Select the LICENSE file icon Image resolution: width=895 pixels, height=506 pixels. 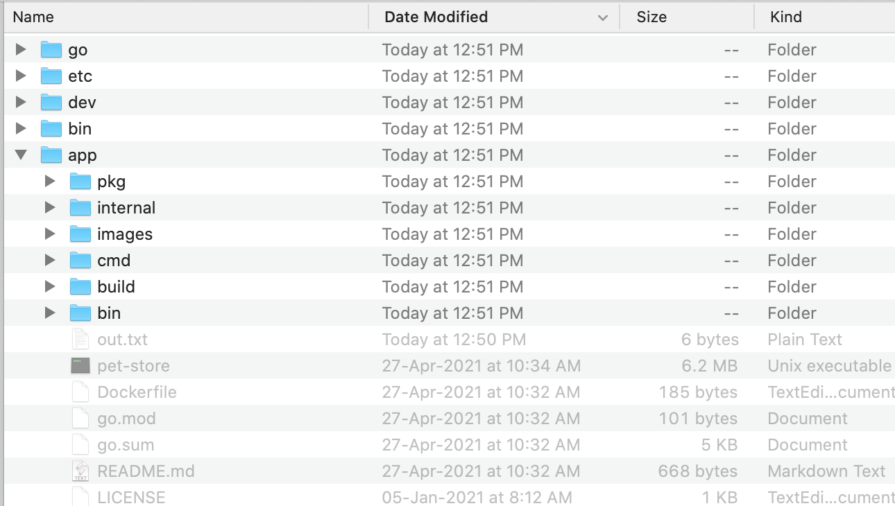[80, 497]
